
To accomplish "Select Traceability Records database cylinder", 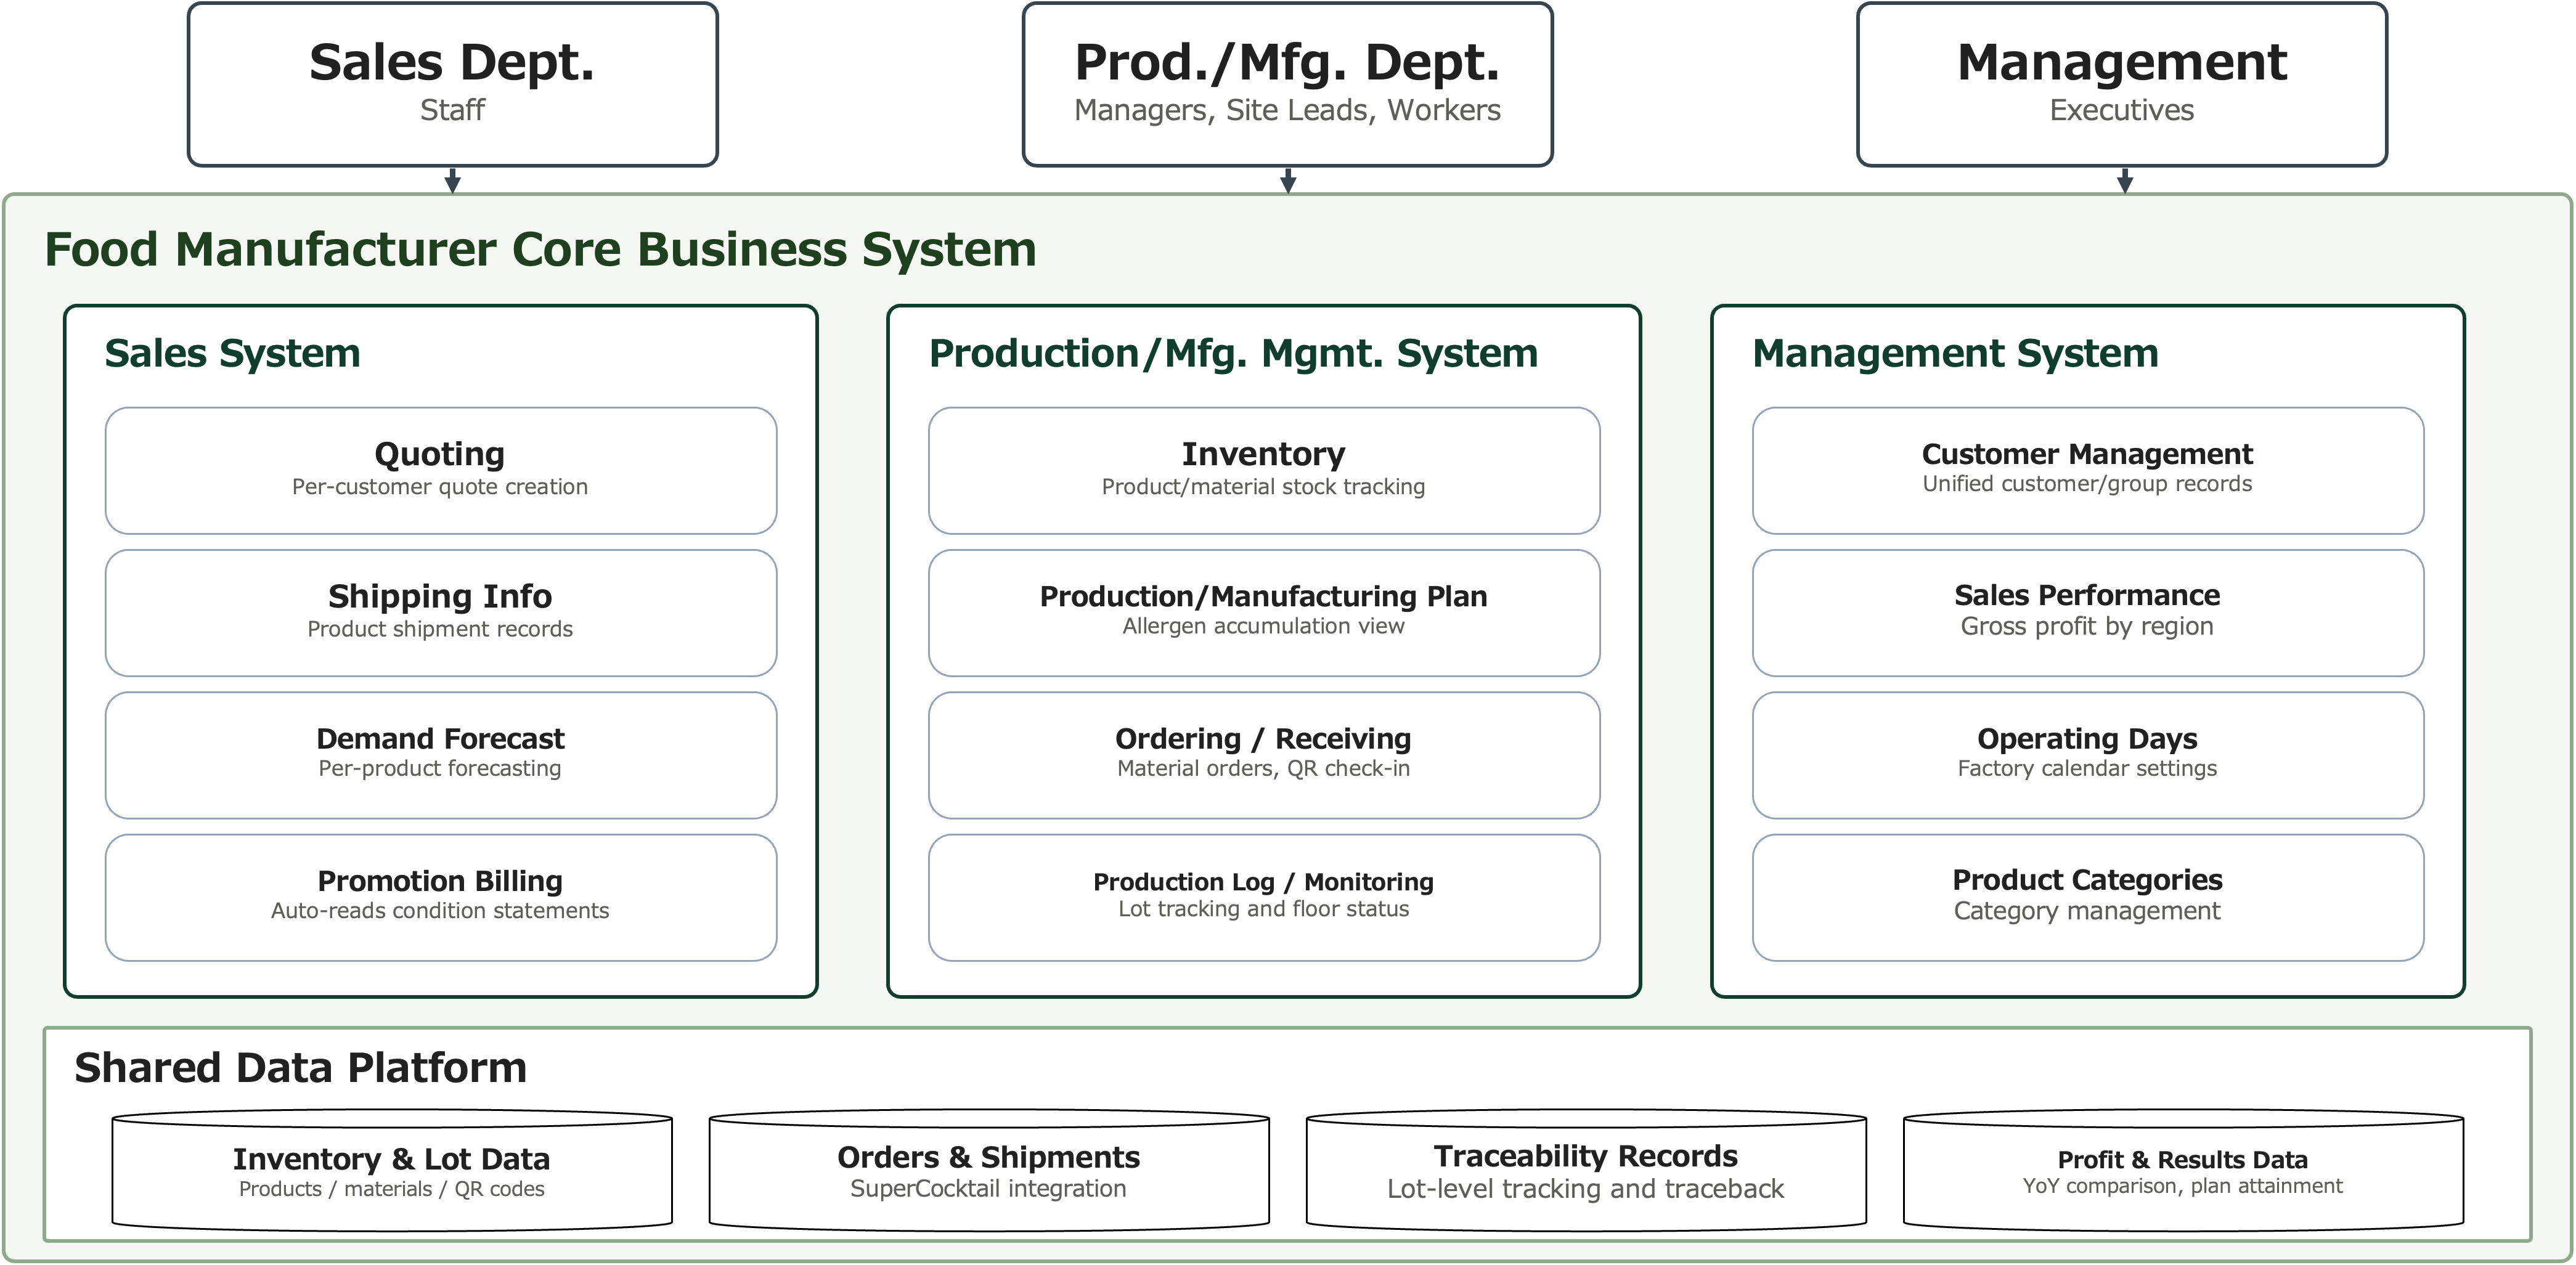I will tap(1586, 1170).
